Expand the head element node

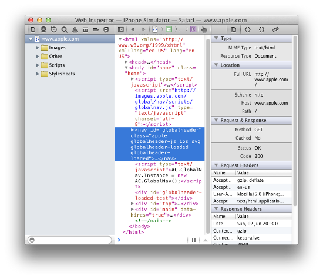(x=126, y=62)
